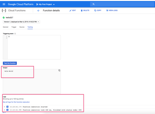Click the Triggering event help icon
This screenshot has height=114, width=155.
15,33
